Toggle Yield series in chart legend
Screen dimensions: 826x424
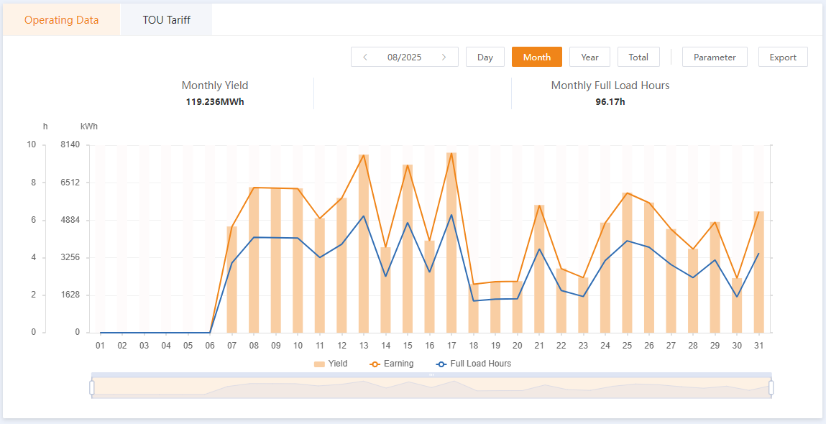331,364
